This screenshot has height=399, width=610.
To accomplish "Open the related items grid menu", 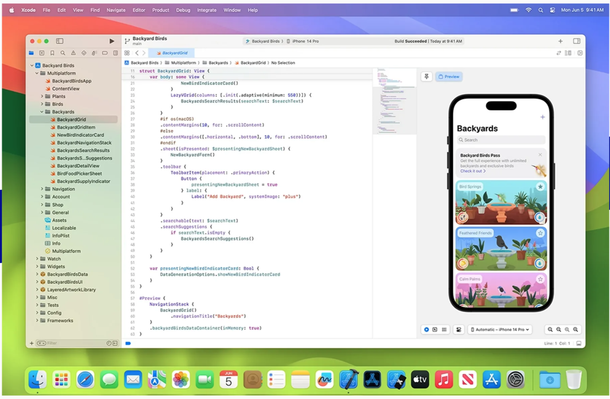I will pos(127,53).
